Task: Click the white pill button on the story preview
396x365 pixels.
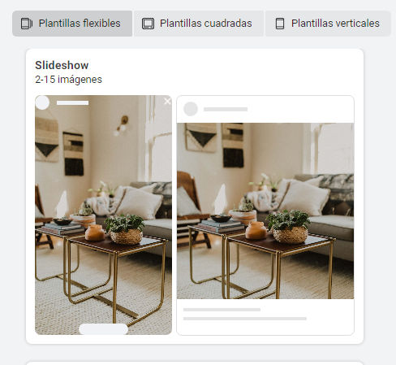Action: (x=103, y=329)
